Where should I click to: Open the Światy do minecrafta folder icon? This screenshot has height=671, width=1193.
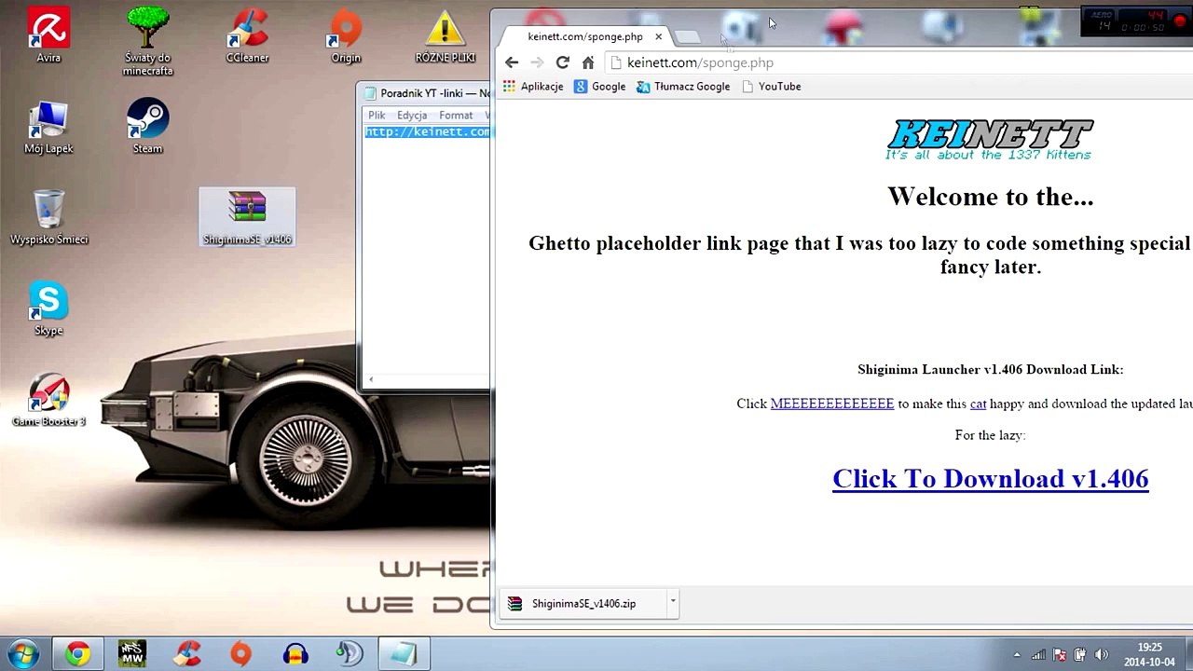pos(147,41)
